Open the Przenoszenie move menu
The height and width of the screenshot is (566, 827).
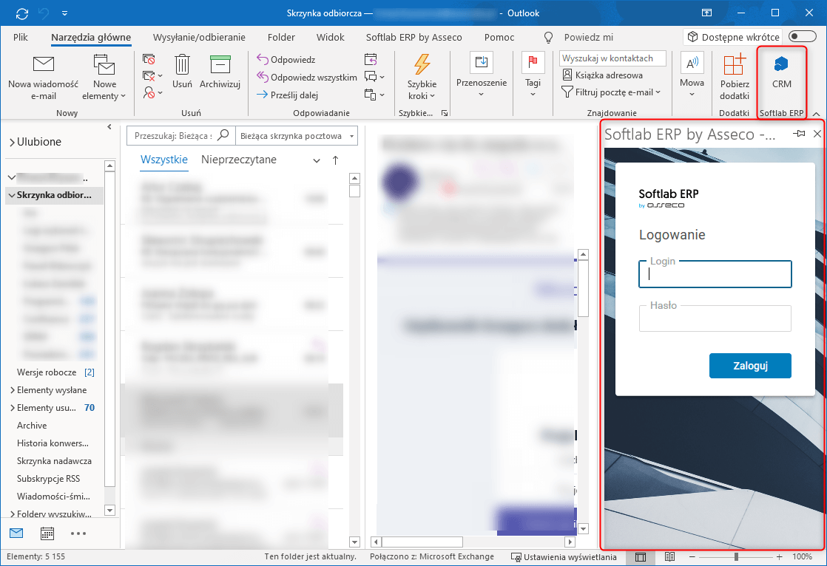(481, 76)
